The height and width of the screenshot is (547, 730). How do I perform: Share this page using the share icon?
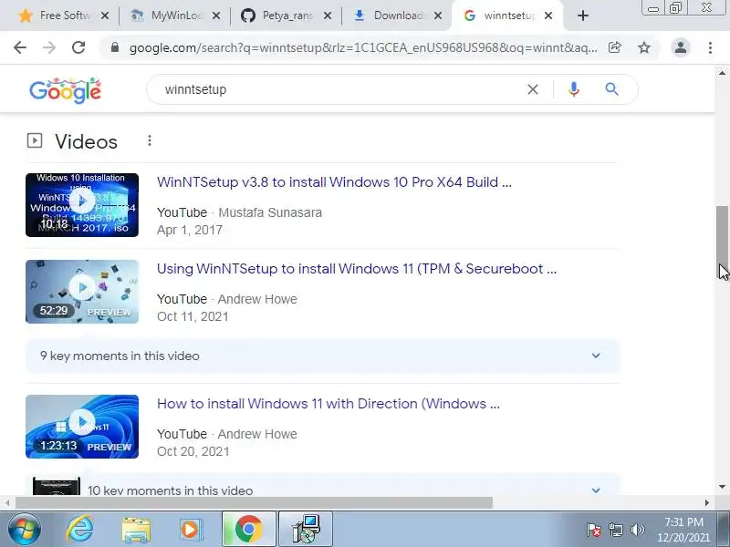(614, 47)
